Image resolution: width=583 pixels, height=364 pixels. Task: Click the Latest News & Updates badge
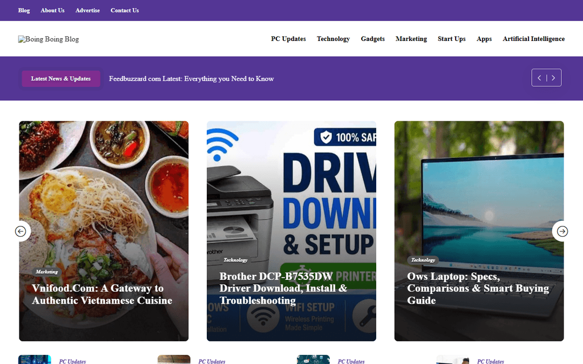[61, 79]
